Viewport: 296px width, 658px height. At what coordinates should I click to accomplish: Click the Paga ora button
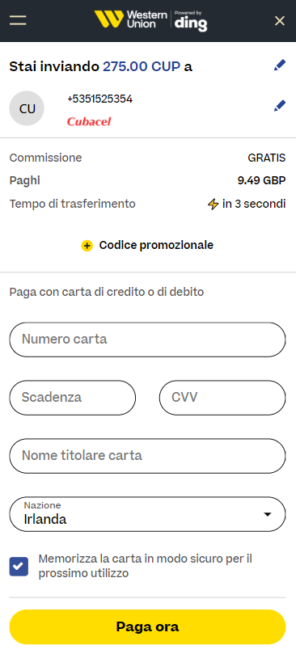147,627
